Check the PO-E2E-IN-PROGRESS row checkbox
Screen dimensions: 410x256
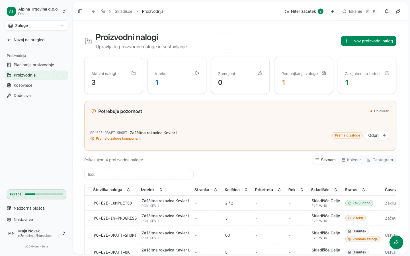pyautogui.click(x=89, y=218)
